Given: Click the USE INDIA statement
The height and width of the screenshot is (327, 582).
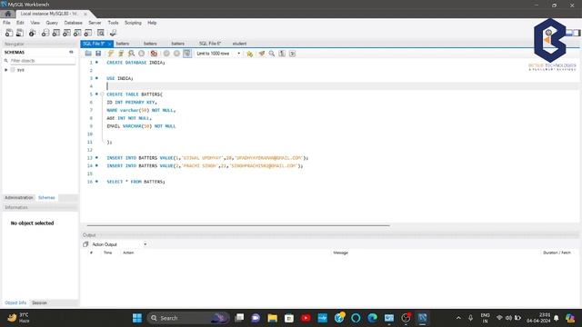Looking at the screenshot, I should click(120, 78).
